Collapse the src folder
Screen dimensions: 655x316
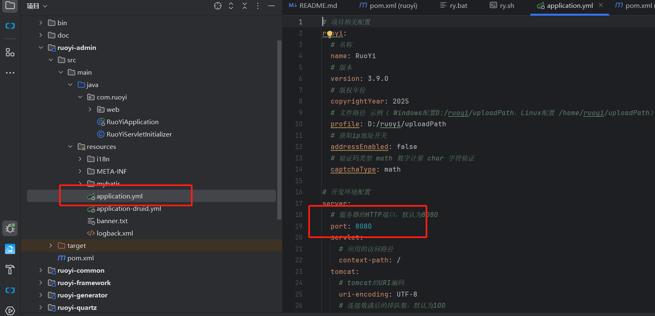coord(50,60)
